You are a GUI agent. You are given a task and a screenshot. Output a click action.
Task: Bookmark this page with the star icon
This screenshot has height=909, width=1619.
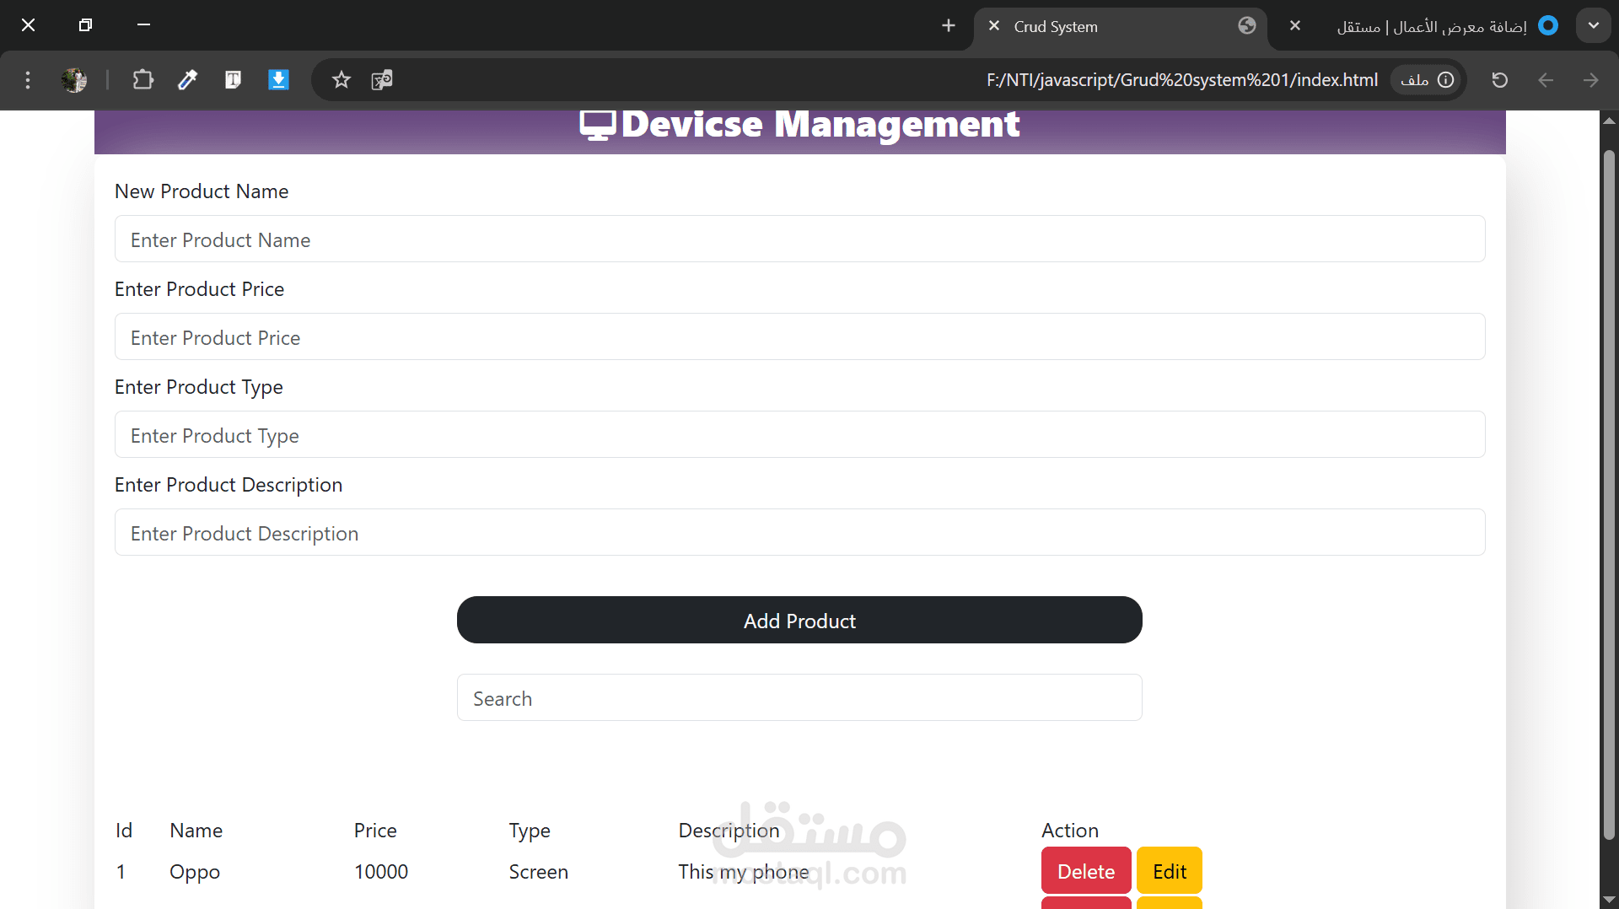(341, 80)
